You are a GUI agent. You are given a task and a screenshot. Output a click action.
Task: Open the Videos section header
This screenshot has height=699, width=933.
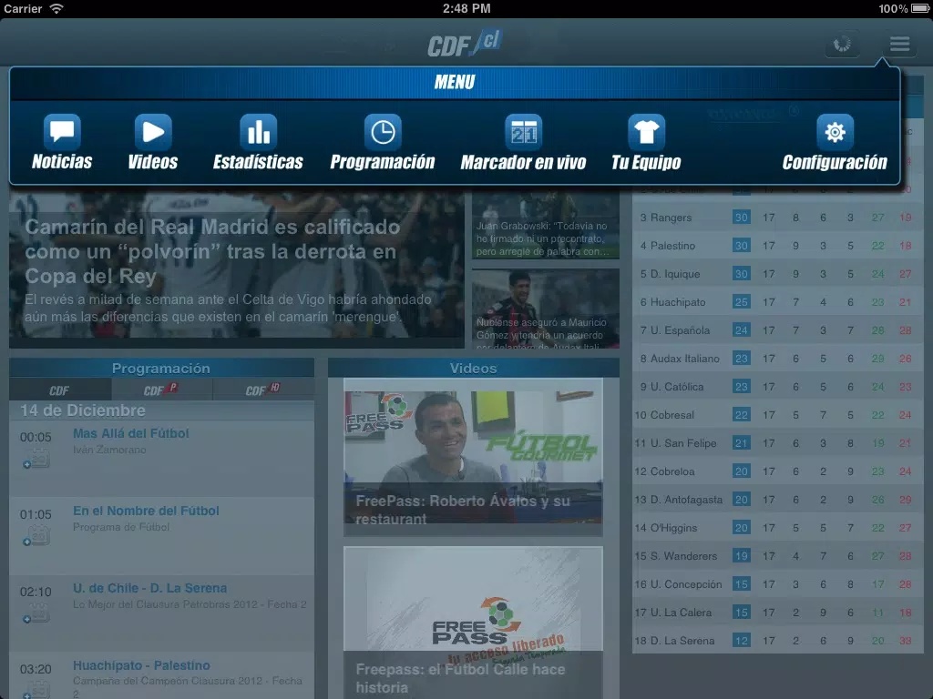(x=473, y=368)
